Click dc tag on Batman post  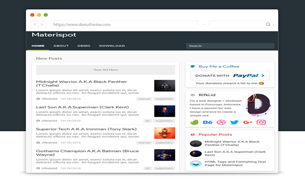pos(148,169)
